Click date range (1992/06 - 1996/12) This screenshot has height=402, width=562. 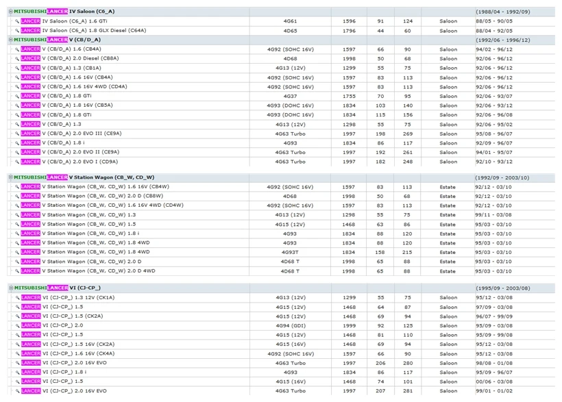503,40
